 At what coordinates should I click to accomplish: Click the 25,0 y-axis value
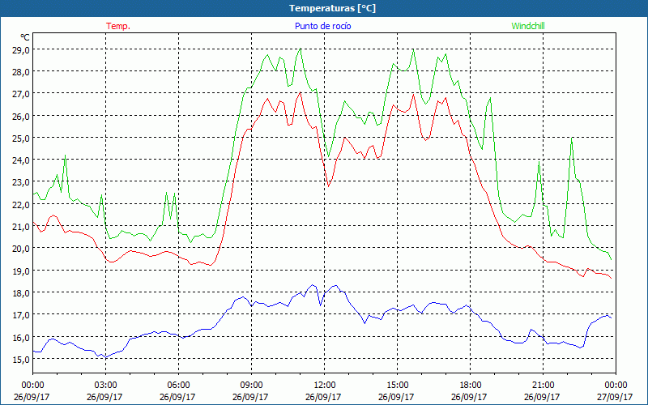pos(20,138)
